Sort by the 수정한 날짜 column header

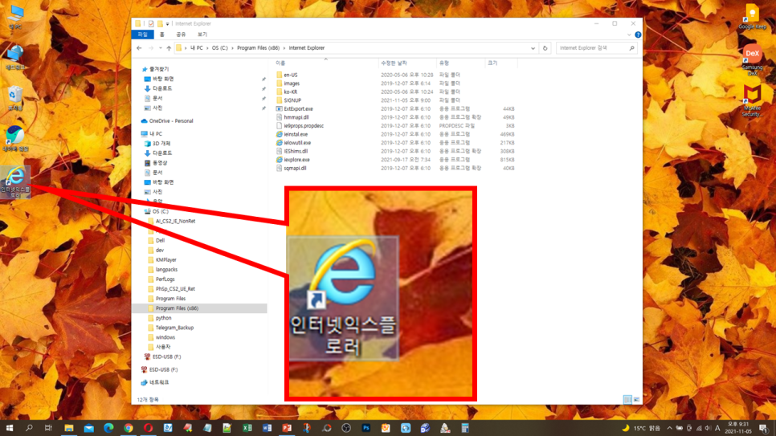406,63
